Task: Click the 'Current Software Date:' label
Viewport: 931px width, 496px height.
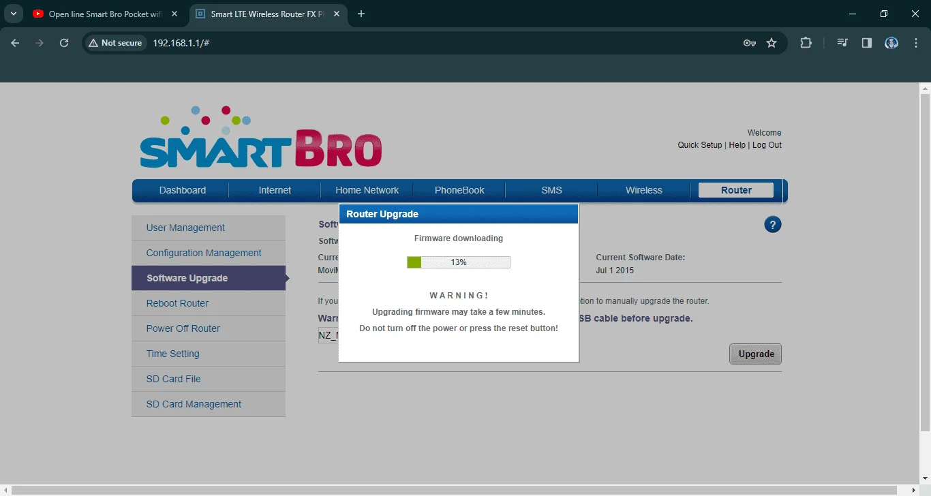Action: coord(641,258)
